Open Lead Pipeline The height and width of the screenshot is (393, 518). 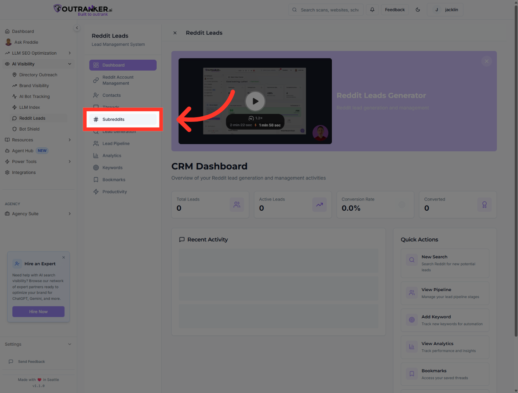click(x=123, y=144)
